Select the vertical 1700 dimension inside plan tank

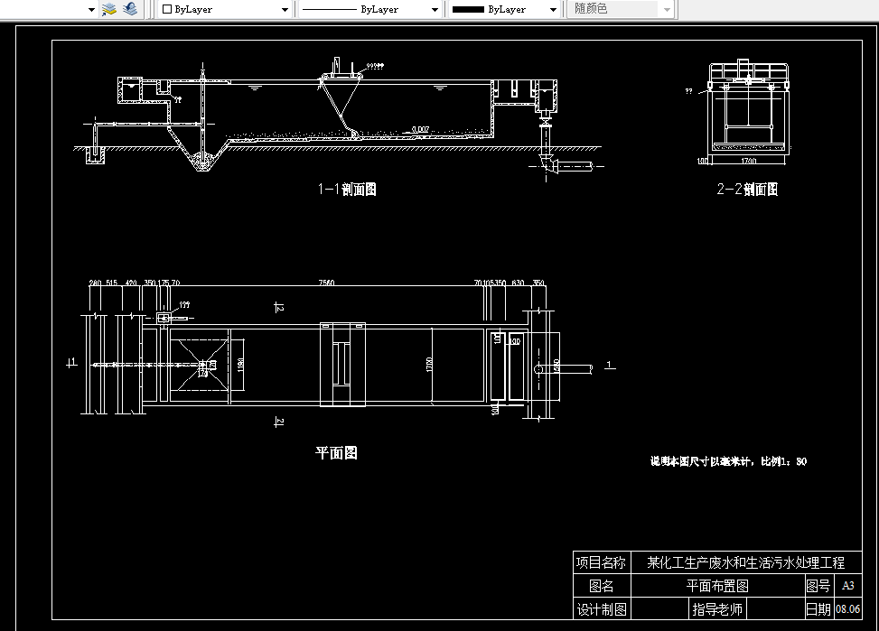[429, 365]
